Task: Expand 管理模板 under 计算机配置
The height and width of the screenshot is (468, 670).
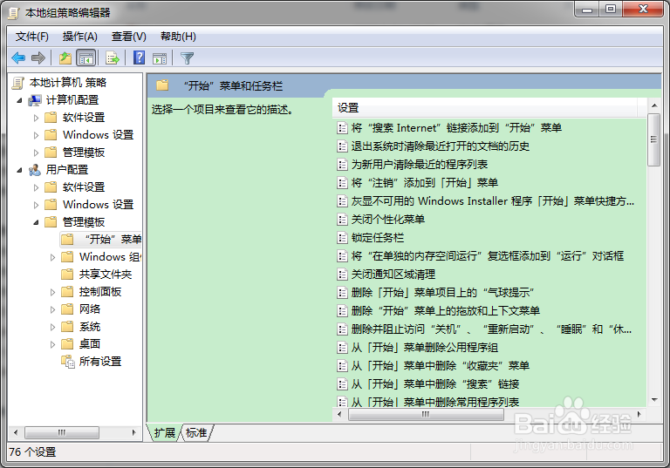Action: tap(36, 153)
